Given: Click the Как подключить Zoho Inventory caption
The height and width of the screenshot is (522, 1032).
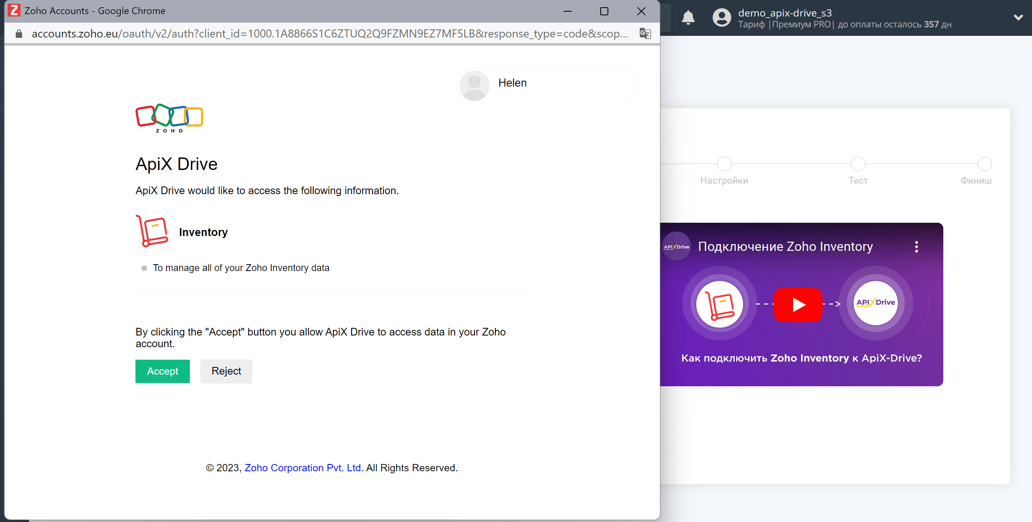Looking at the screenshot, I should coord(801,358).
